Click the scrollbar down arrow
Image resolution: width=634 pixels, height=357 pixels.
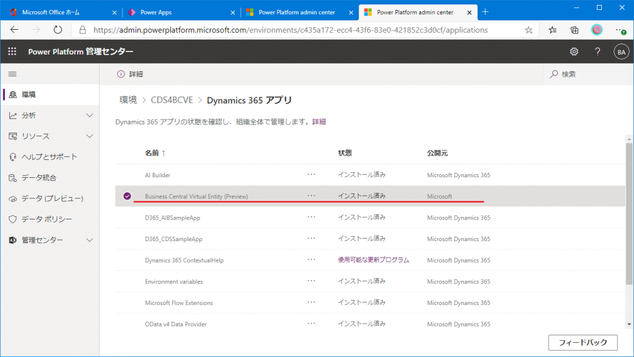click(629, 324)
